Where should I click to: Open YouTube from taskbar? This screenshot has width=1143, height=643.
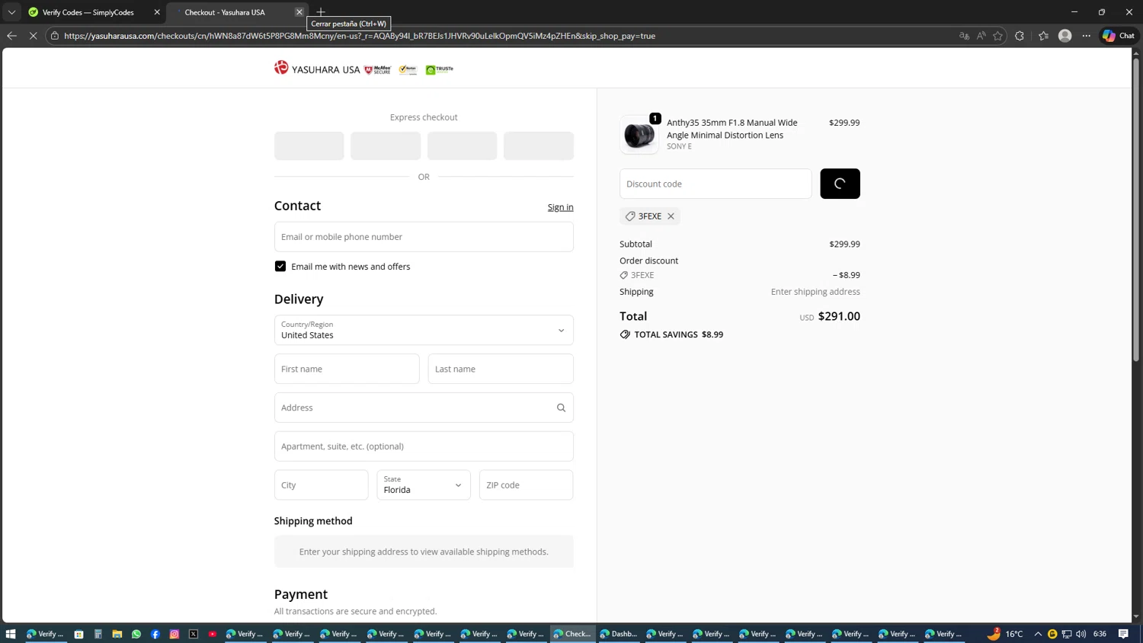tap(212, 634)
